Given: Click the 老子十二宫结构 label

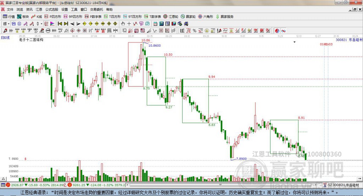Looking at the screenshot, I should (x=31, y=40).
